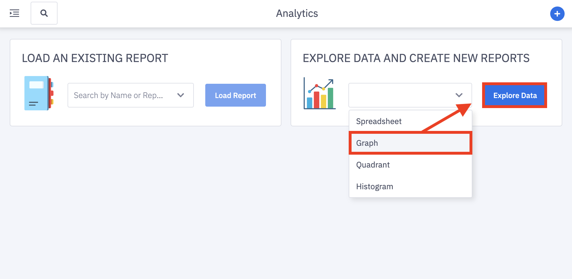Click the notebook report icon
572x279 pixels.
pyautogui.click(x=39, y=93)
